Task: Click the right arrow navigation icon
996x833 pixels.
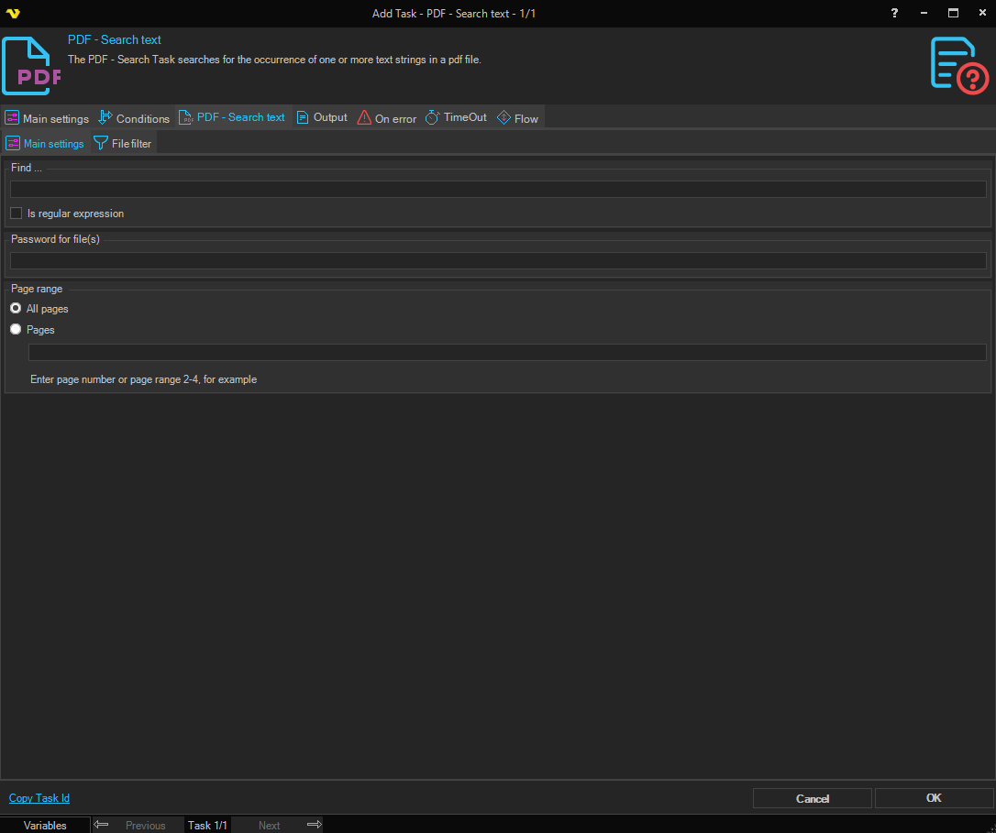Action: point(314,825)
